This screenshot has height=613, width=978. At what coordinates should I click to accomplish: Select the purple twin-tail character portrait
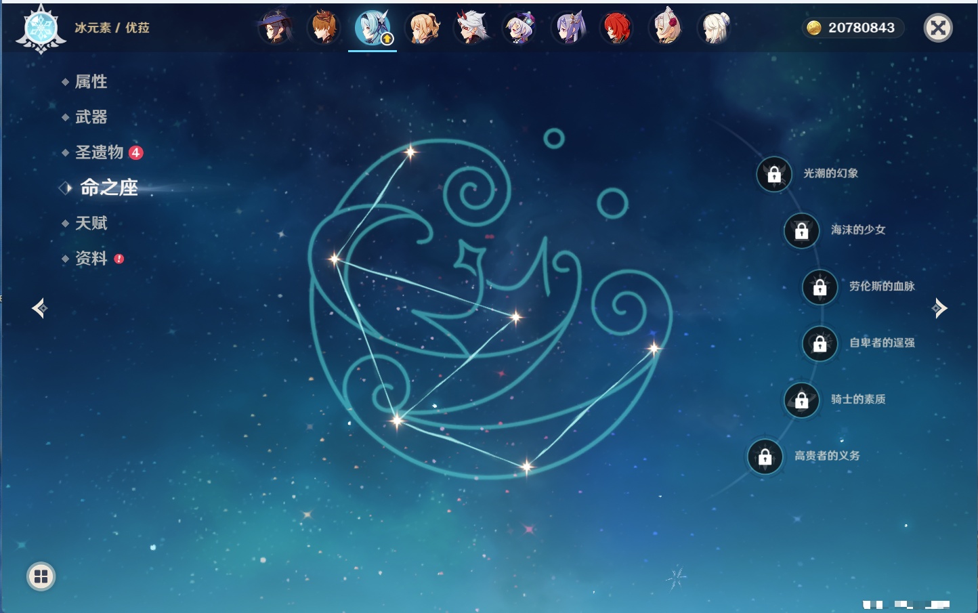[568, 28]
